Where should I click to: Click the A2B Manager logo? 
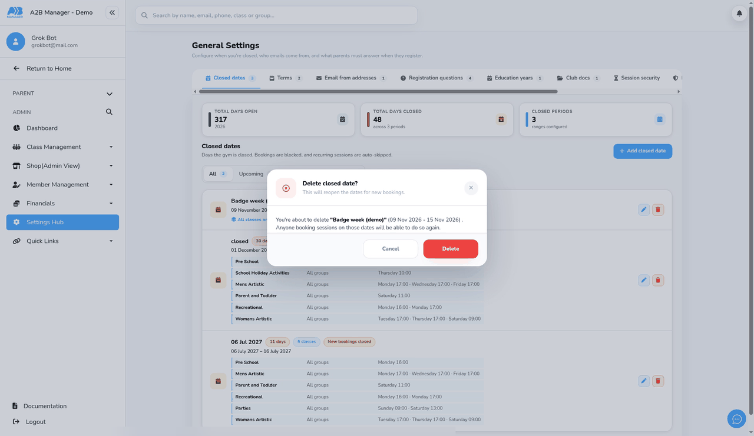coord(15,12)
